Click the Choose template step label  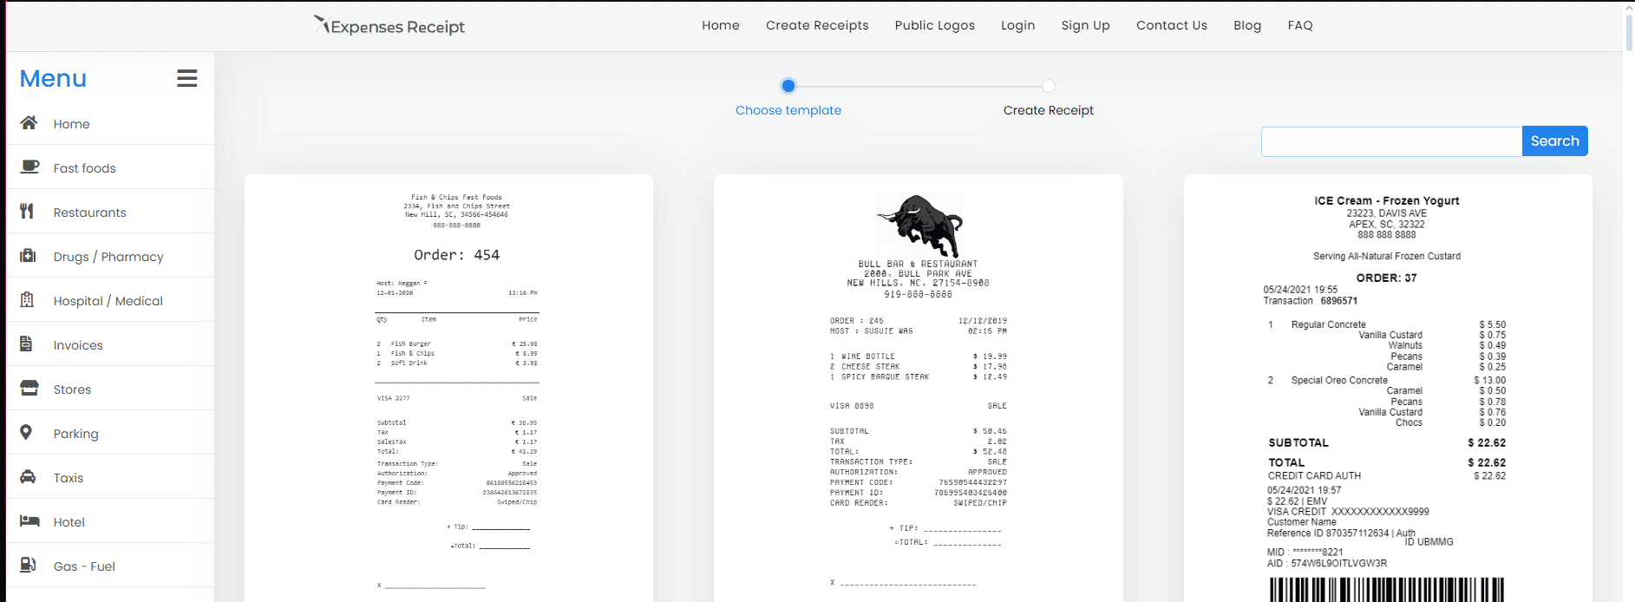pos(788,110)
